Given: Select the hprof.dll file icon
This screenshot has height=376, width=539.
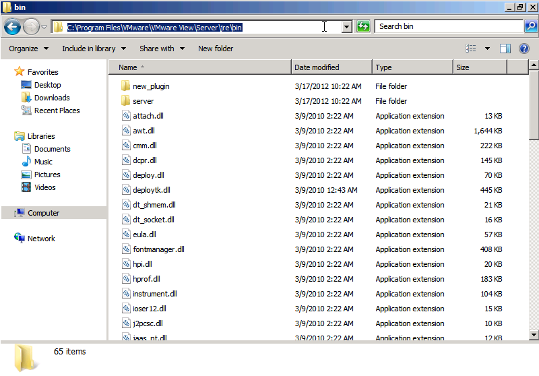Looking at the screenshot, I should tap(126, 278).
